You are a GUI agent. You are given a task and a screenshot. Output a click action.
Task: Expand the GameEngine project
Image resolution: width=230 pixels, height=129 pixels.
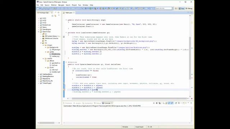pos(38,29)
